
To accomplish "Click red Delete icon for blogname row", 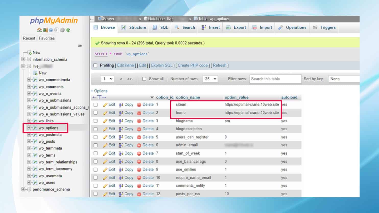I will pos(139,121).
